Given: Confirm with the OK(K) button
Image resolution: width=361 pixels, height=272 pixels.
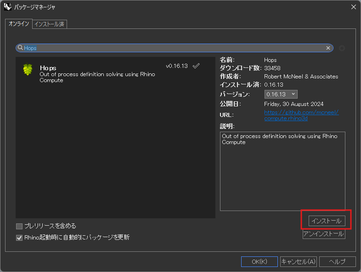Looking at the screenshot, I should [x=259, y=261].
